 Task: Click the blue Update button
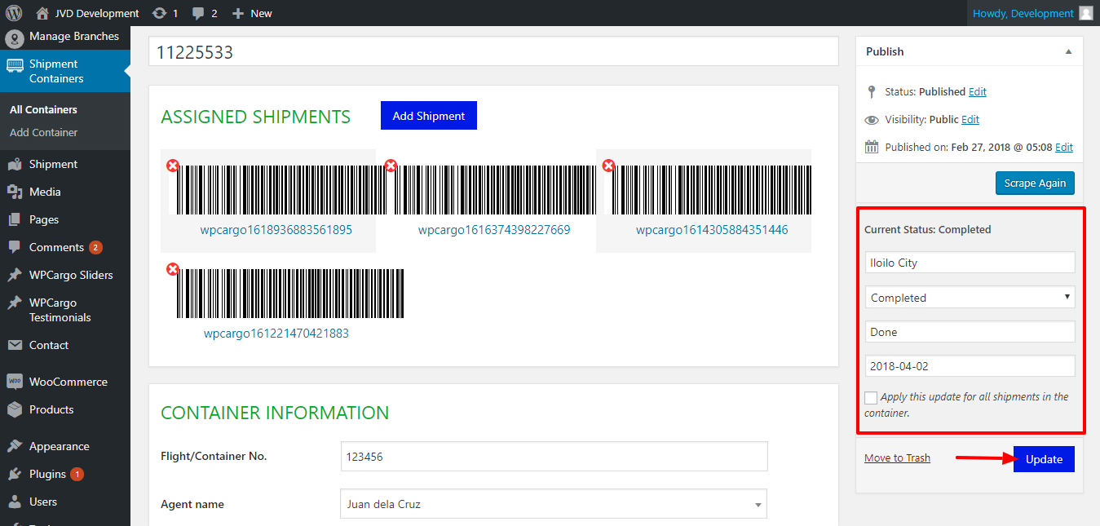(x=1044, y=459)
